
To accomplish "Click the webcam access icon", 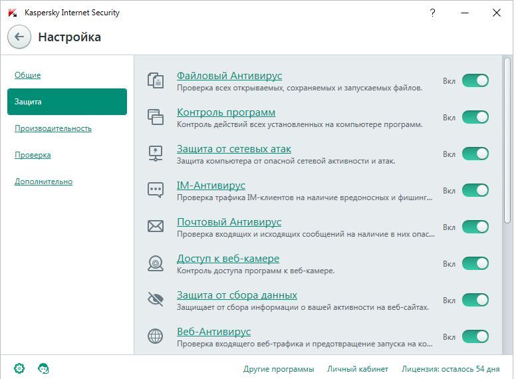I will (x=155, y=263).
